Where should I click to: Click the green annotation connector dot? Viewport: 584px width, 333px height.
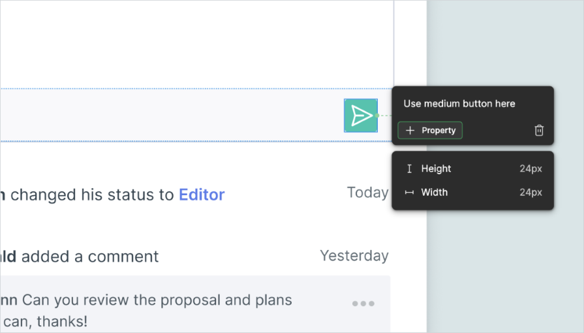tap(378, 116)
